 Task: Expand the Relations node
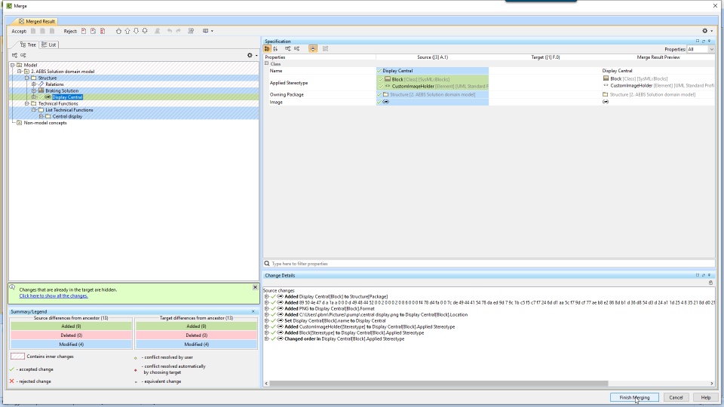click(x=34, y=84)
